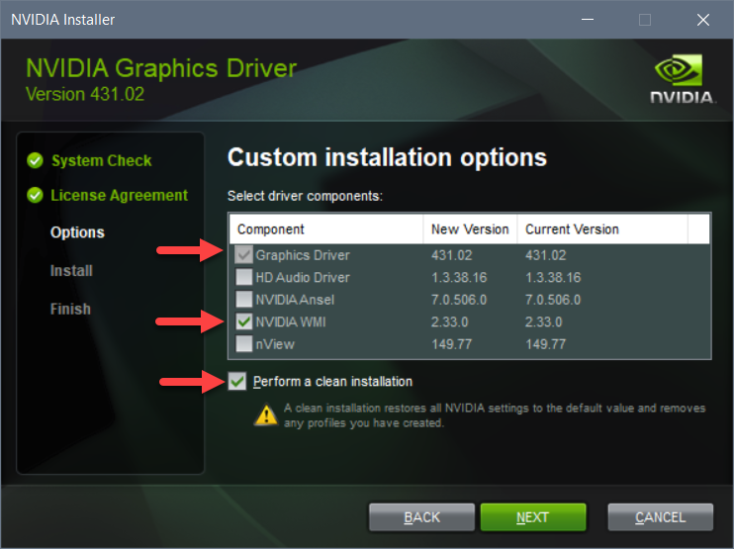Viewport: 734px width, 549px height.
Task: Click the Graphics Driver row label
Action: pos(303,255)
